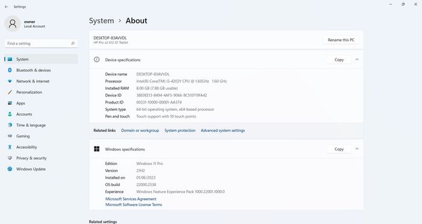422x224 pixels.
Task: Click the Time & language globe icon
Action: pos(10,125)
